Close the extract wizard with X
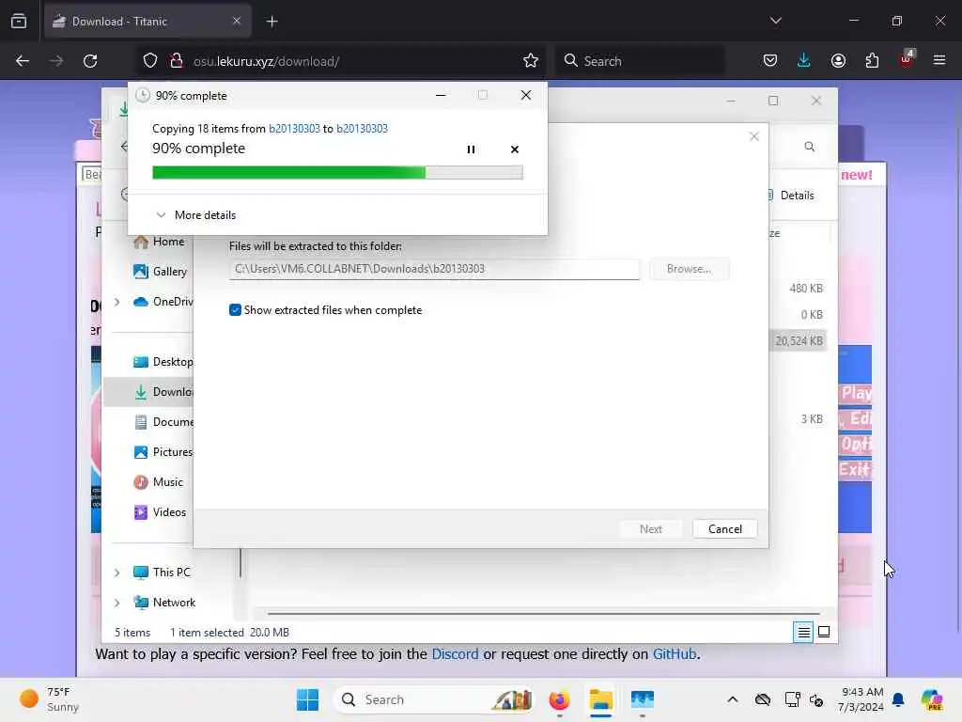Screen dimensions: 962x722 [x=754, y=136]
